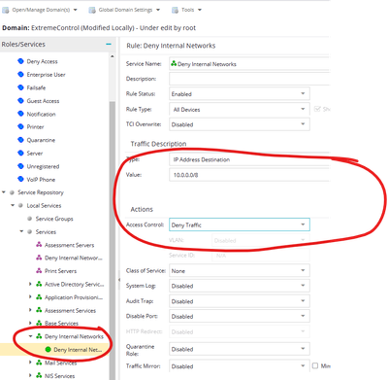Screen dimensions: 388x380
Task: Collapse the Services tree node
Action: [21, 231]
